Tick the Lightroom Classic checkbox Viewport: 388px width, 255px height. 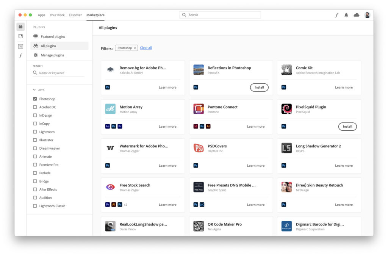point(35,206)
